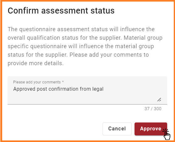Click the 'Please add your comments' field label
The height and width of the screenshot is (142, 175).
click(x=37, y=82)
